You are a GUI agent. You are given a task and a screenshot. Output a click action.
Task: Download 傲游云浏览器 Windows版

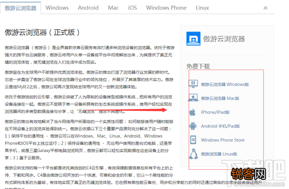click(x=225, y=84)
